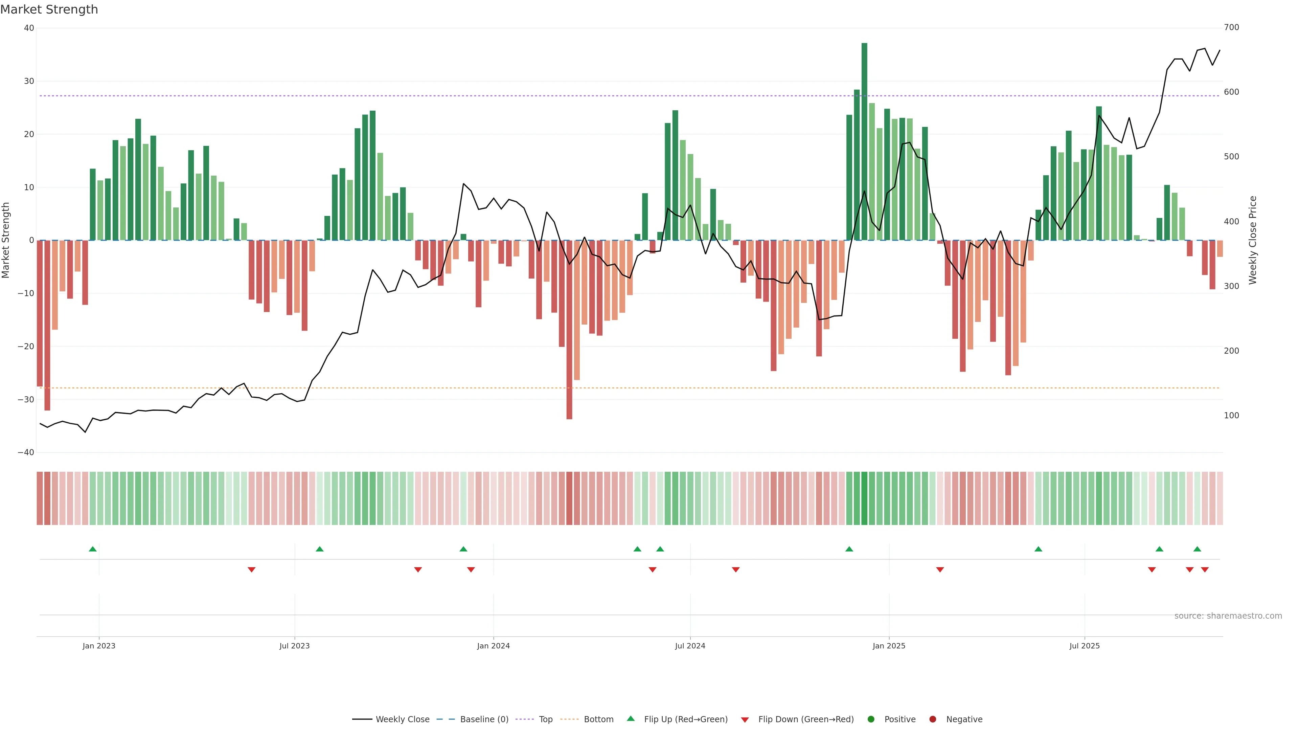Click the last red flip-down triangle marker
This screenshot has width=1299, height=731.
coord(1205,570)
